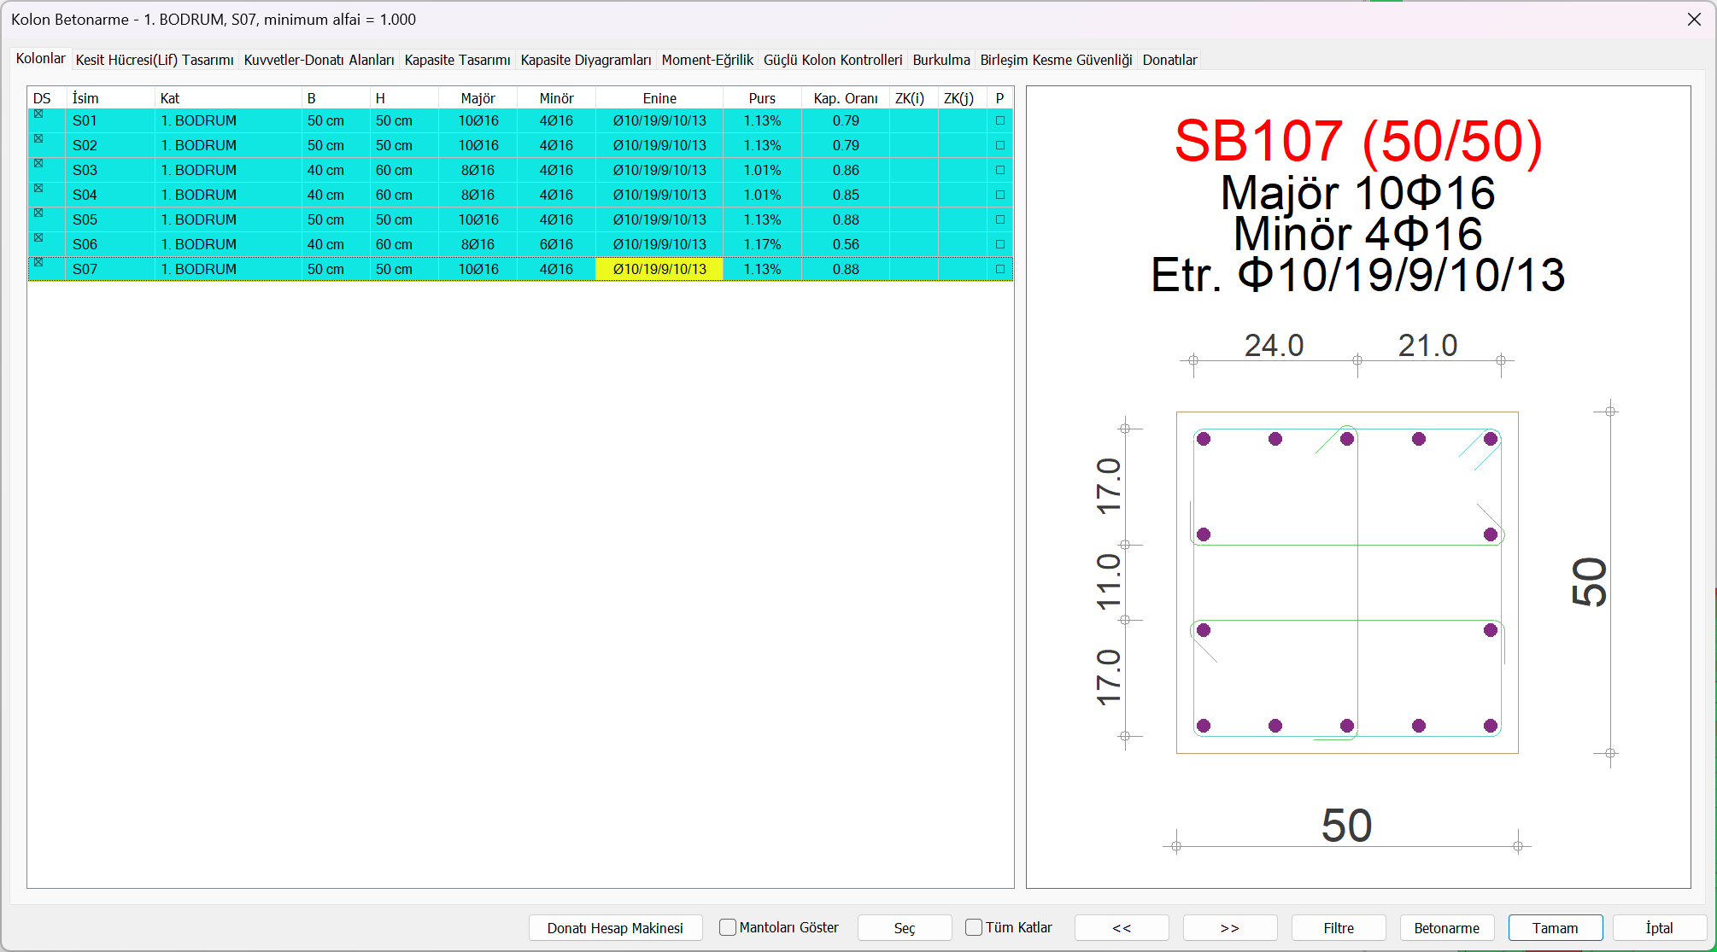This screenshot has height=952, width=1717.
Task: Cancel with İptal button
Action: 1660,928
